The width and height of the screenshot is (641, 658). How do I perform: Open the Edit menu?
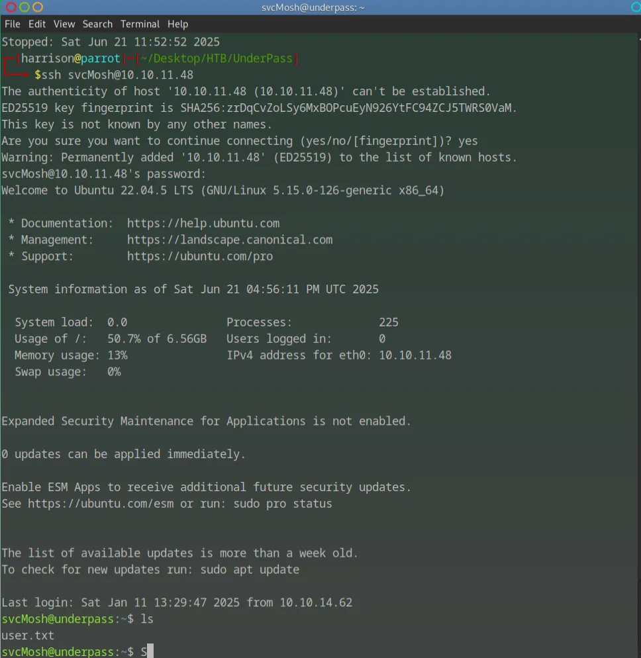(x=37, y=24)
